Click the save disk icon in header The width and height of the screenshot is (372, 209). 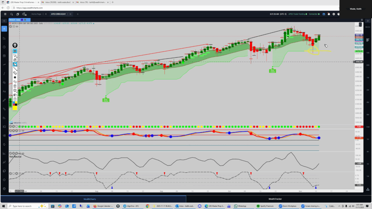[324, 14]
